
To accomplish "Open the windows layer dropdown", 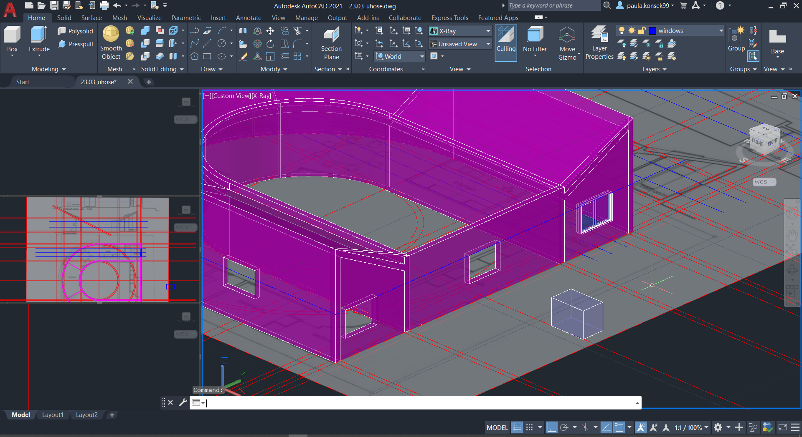I will coord(670,30).
